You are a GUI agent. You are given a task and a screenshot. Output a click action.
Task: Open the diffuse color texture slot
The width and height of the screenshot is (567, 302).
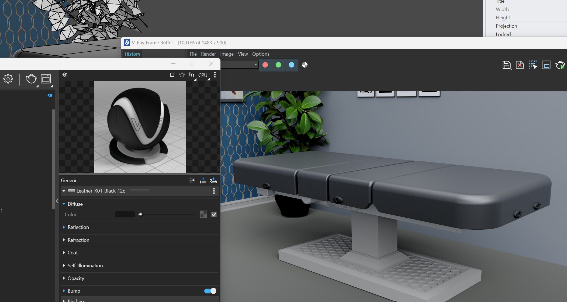(x=203, y=214)
